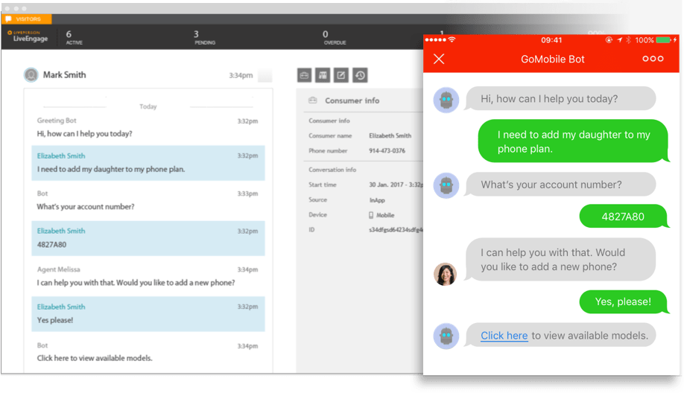Open the Active conversations counter

[x=74, y=37]
